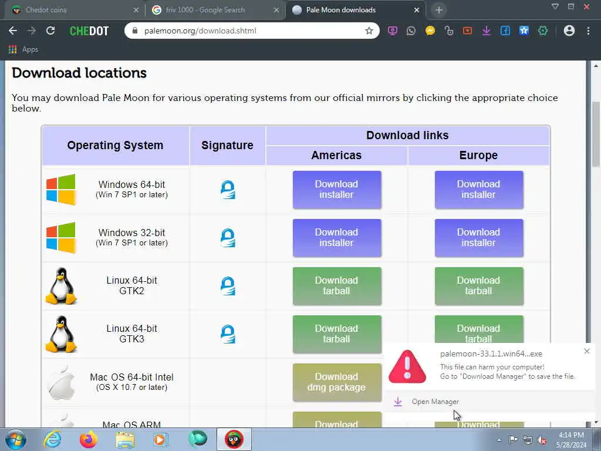This screenshot has width=601, height=451.
Task: Click the Mac OS 64-bit Intel Apple logo
Action: [x=61, y=382]
